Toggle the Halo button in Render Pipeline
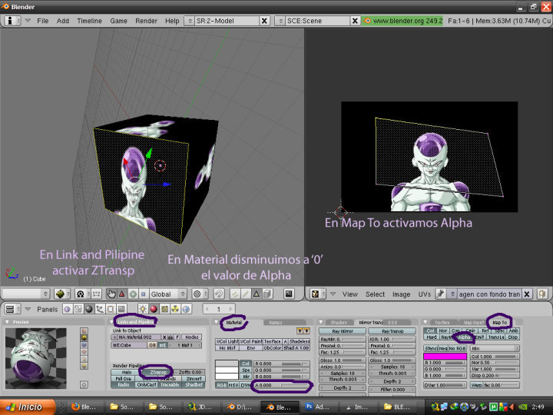This screenshot has width=553, height=415. click(x=127, y=372)
